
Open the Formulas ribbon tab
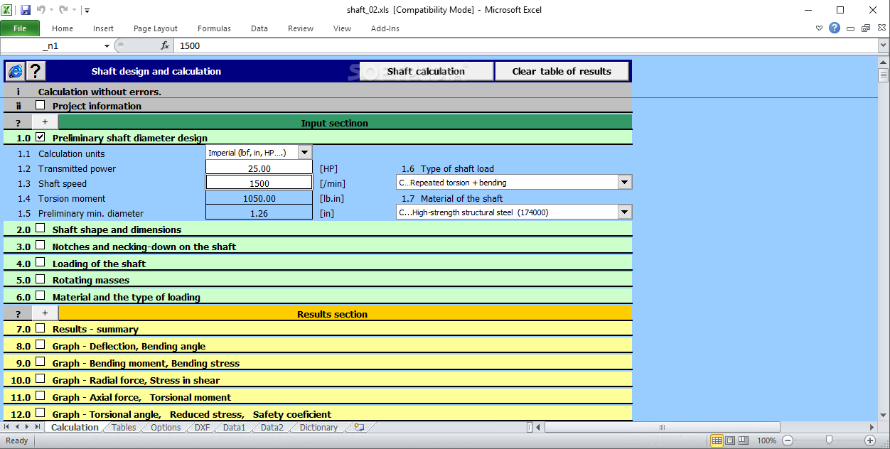click(x=214, y=28)
